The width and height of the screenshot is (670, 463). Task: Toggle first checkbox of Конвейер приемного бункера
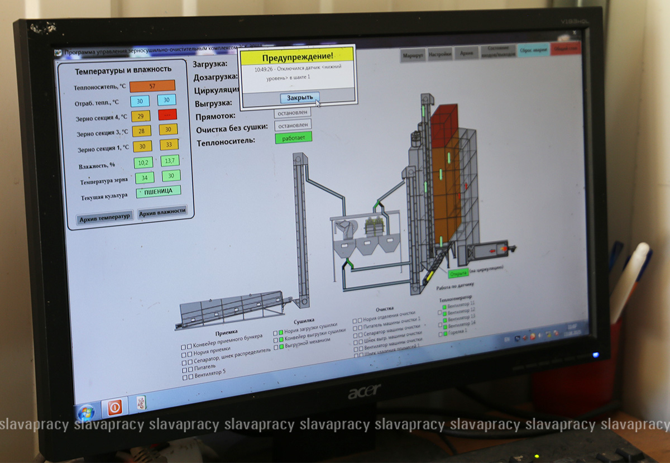coord(184,347)
